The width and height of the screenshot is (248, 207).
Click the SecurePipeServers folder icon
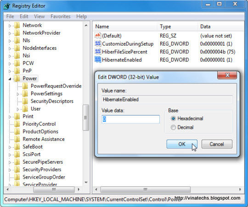[17, 162]
